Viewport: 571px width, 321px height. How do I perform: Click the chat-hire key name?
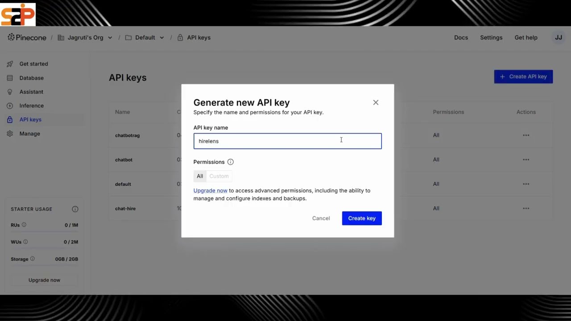click(125, 208)
